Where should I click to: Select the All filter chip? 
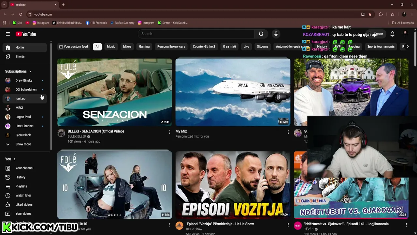[x=97, y=47]
